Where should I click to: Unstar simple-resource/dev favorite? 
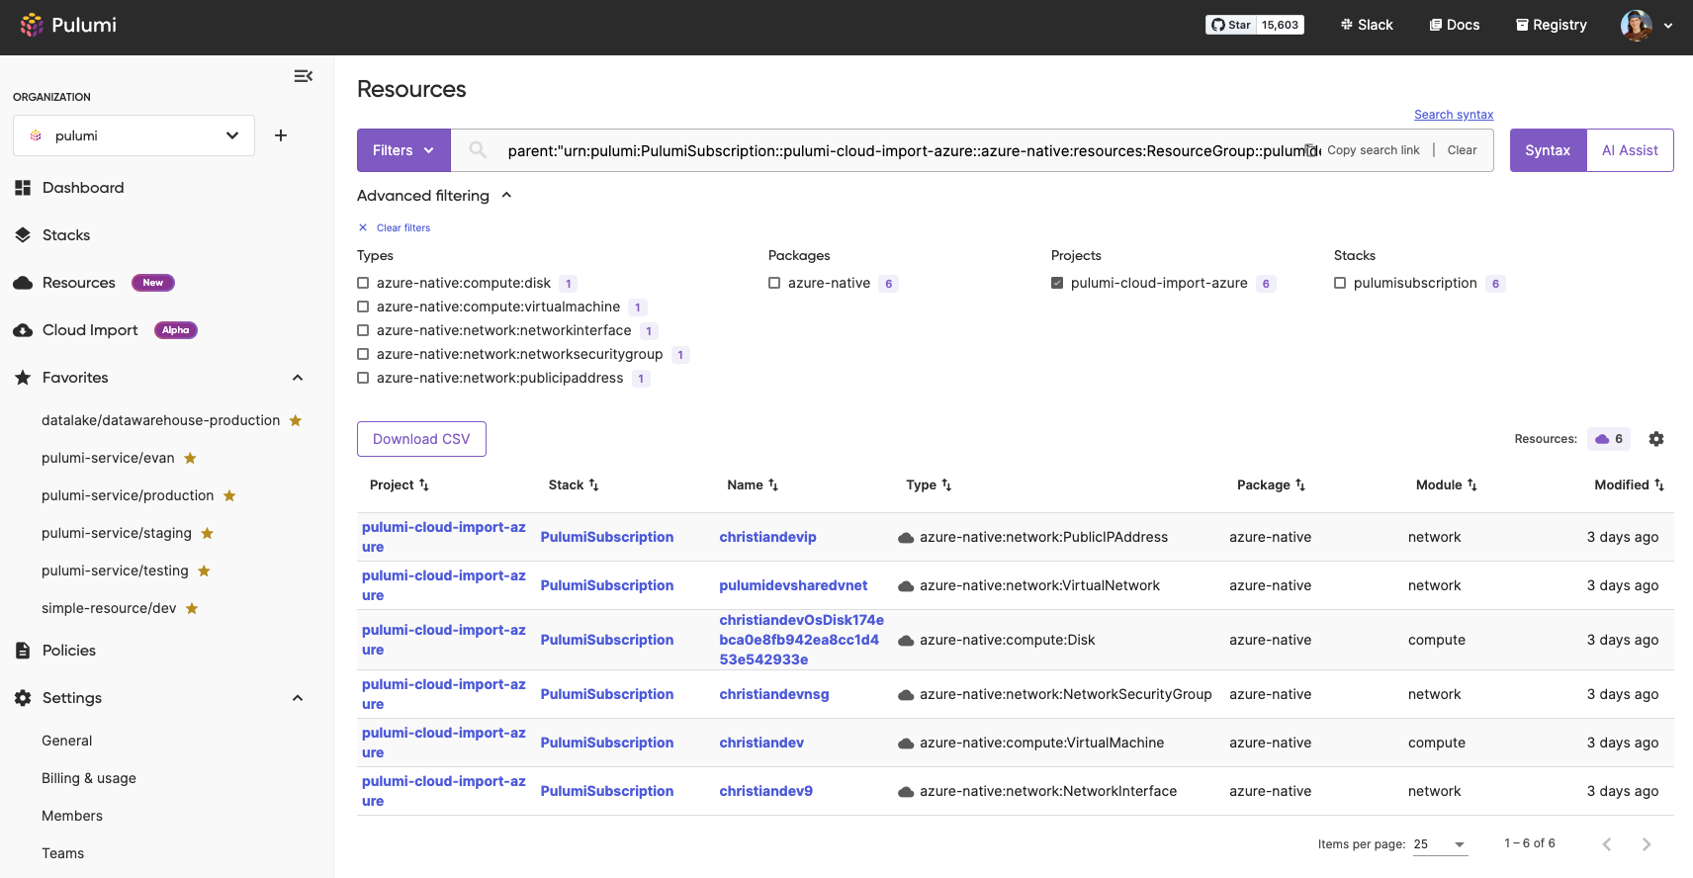point(192,608)
